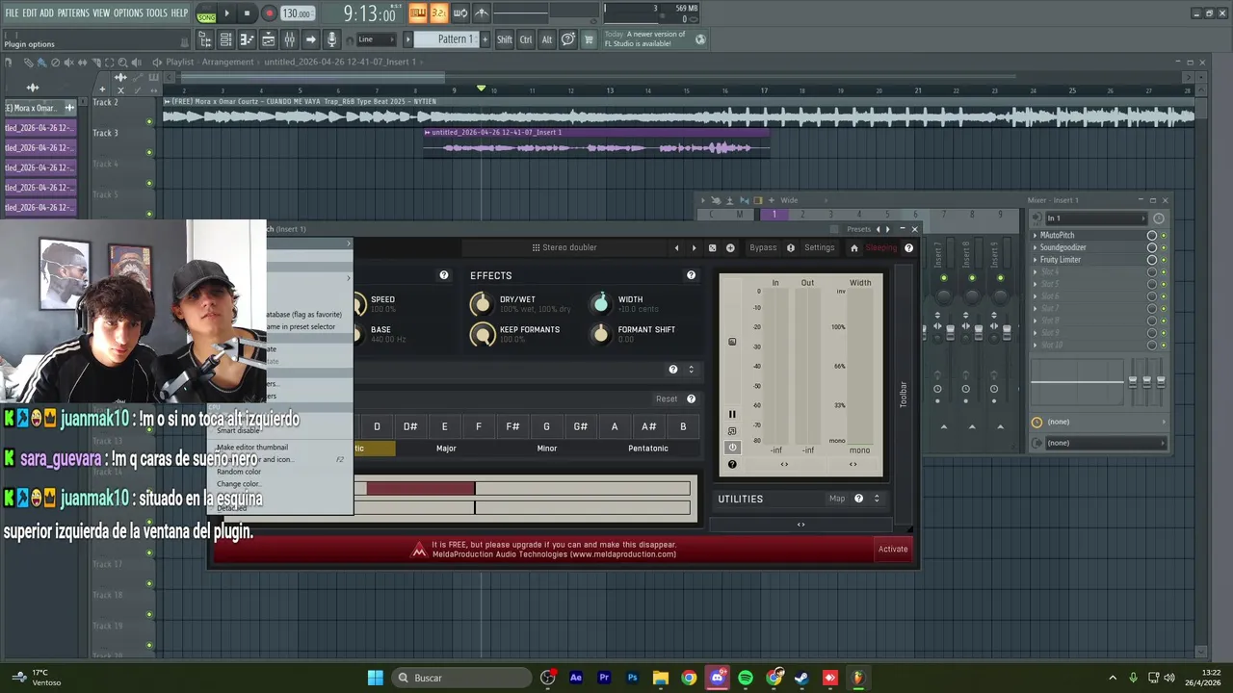Image resolution: width=1233 pixels, height=693 pixels.
Task: Open After Effects from the taskbar
Action: click(x=576, y=678)
